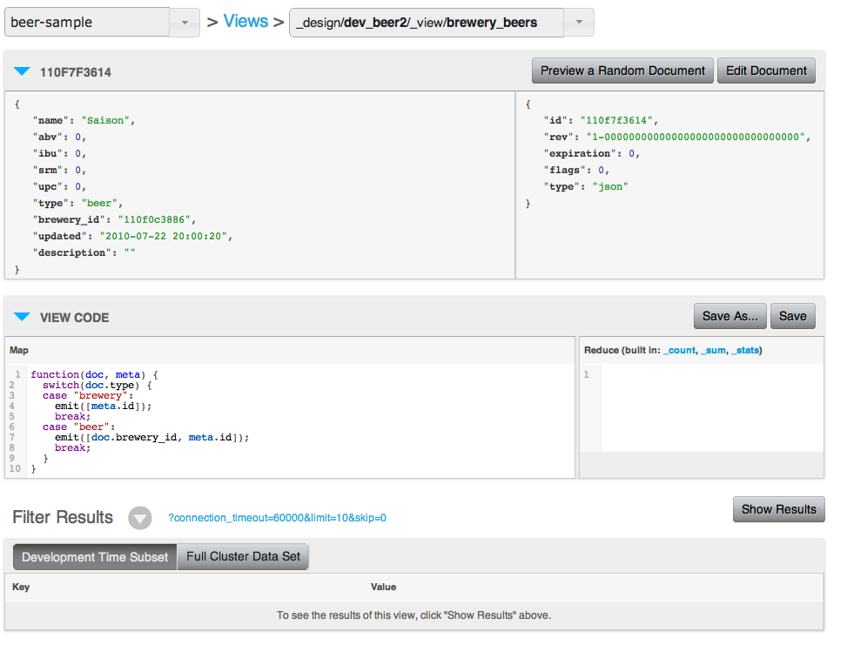Click inside the Reduce code editor
This screenshot has height=645, width=847.
[x=709, y=409]
